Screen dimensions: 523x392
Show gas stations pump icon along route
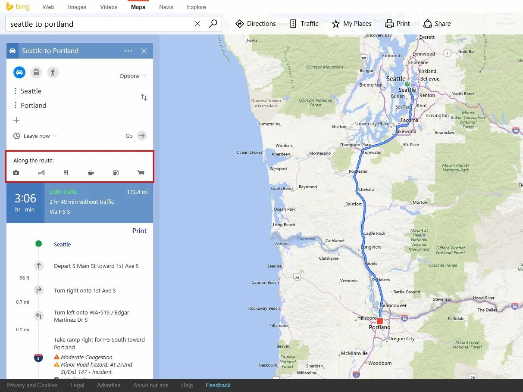(x=116, y=173)
